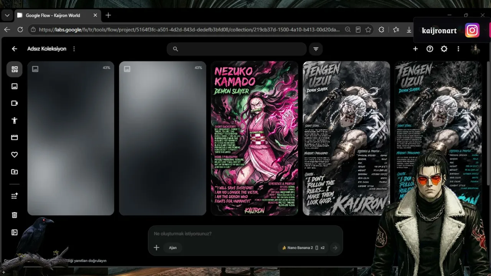Open Flow settings gear icon
491x276 pixels.
pyautogui.click(x=444, y=49)
